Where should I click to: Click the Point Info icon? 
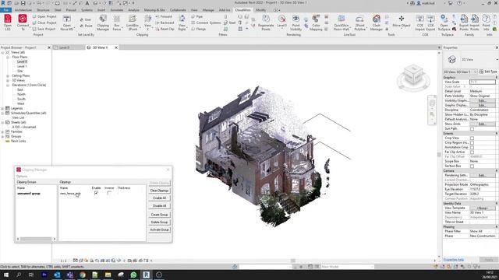tap(486, 23)
